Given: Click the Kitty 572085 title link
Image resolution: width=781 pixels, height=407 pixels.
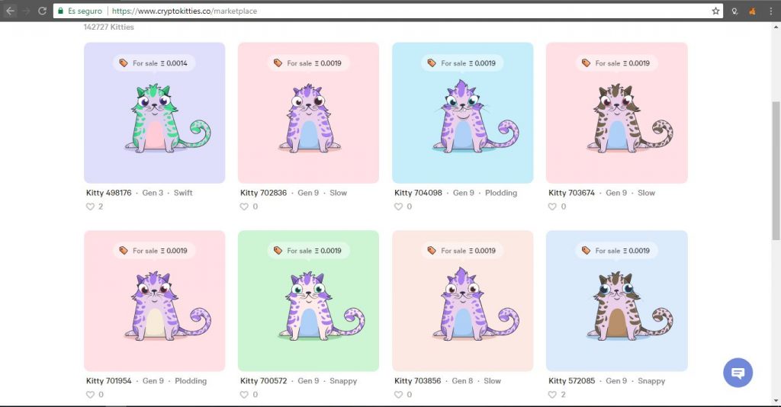Looking at the screenshot, I should pyautogui.click(x=571, y=380).
